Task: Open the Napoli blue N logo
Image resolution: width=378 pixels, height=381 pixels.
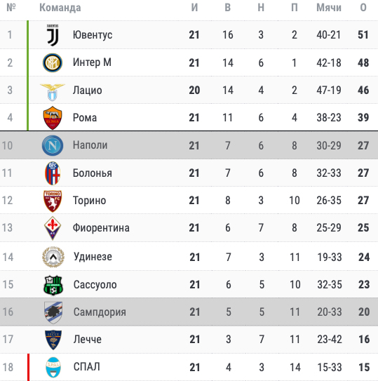Action: point(53,145)
